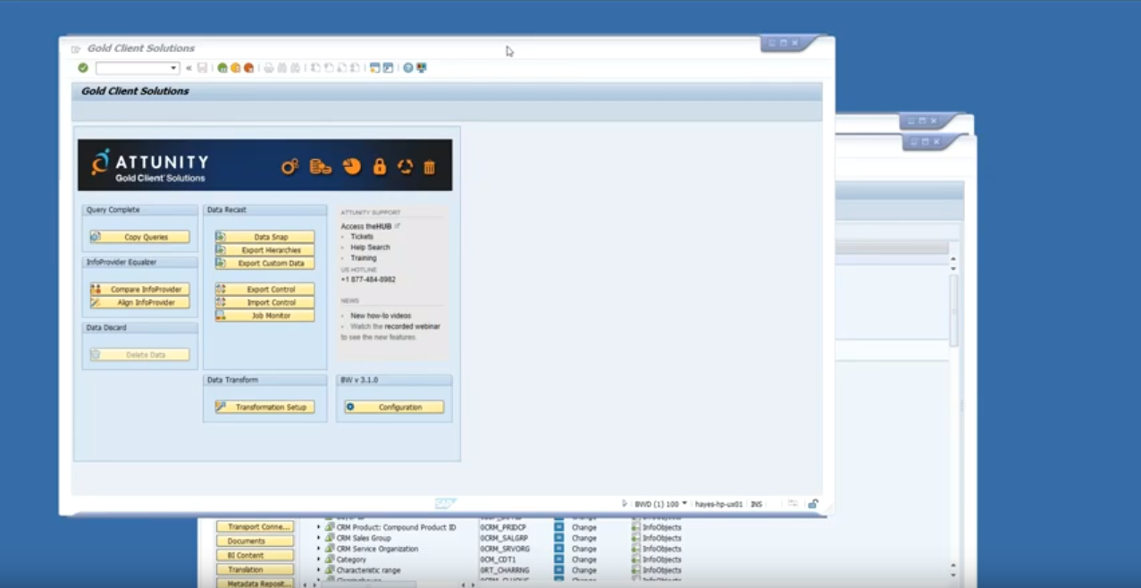The image size is (1141, 588).
Task: Select Export Hierarchies
Action: coord(264,250)
